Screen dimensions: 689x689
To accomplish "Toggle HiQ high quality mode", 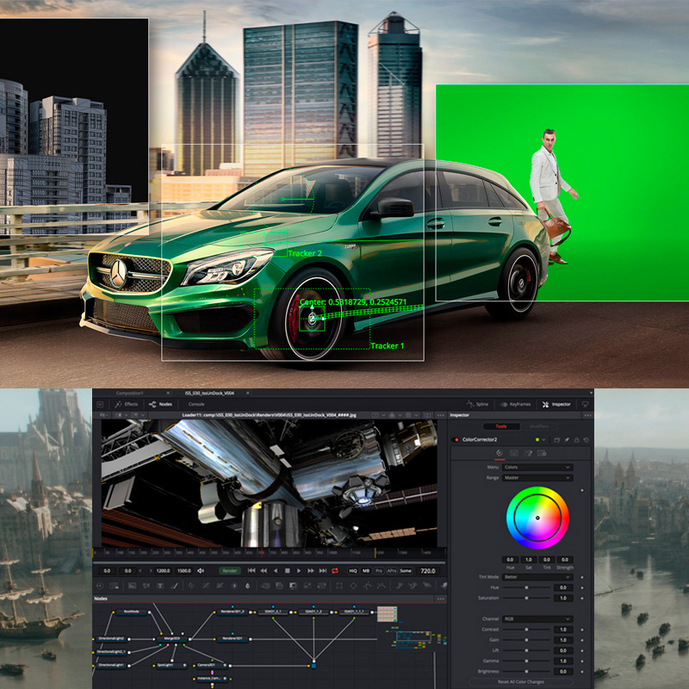I will (x=353, y=570).
